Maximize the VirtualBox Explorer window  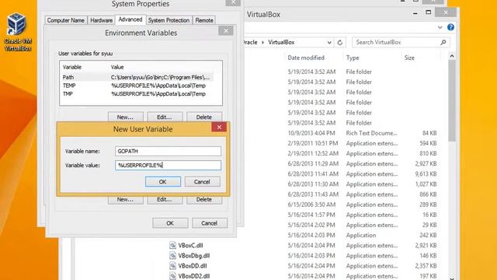click(428, 12)
